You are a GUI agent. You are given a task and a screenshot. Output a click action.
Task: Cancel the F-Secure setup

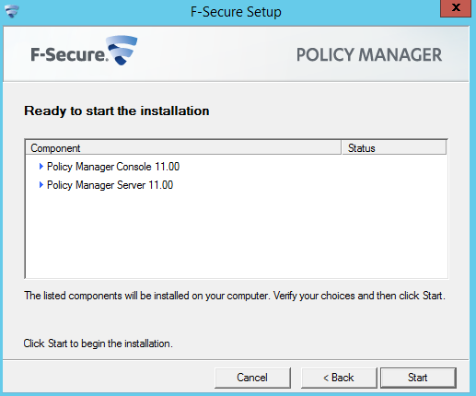point(252,378)
